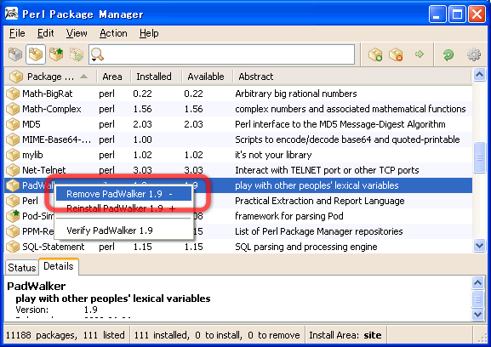Viewport: 491px width, 347px height.
Task: Click the package list scrollbar thumb
Action: click(x=479, y=157)
